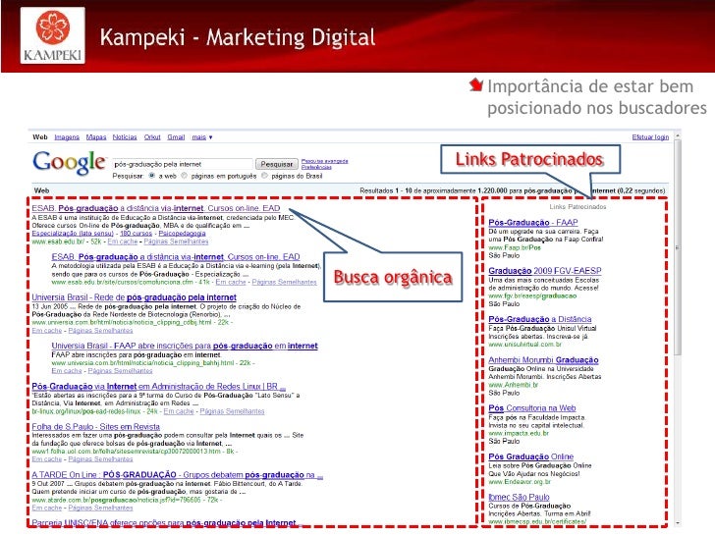715x536 pixels.
Task: Open 'Pós-Graduação a Distância' ad
Action: [540, 319]
